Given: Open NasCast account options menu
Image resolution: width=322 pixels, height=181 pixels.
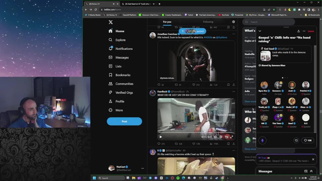Looking at the screenshot, I should (x=143, y=168).
